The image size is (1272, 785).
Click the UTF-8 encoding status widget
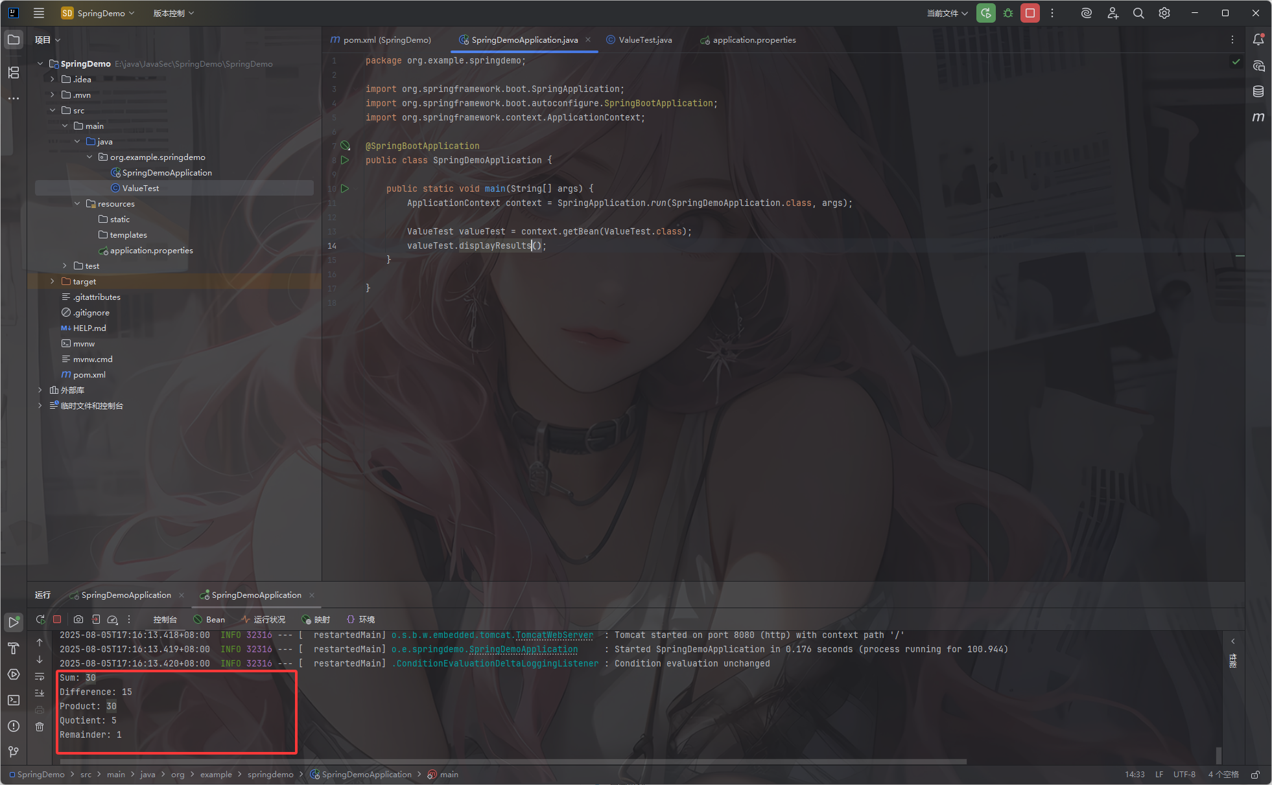[x=1184, y=775]
